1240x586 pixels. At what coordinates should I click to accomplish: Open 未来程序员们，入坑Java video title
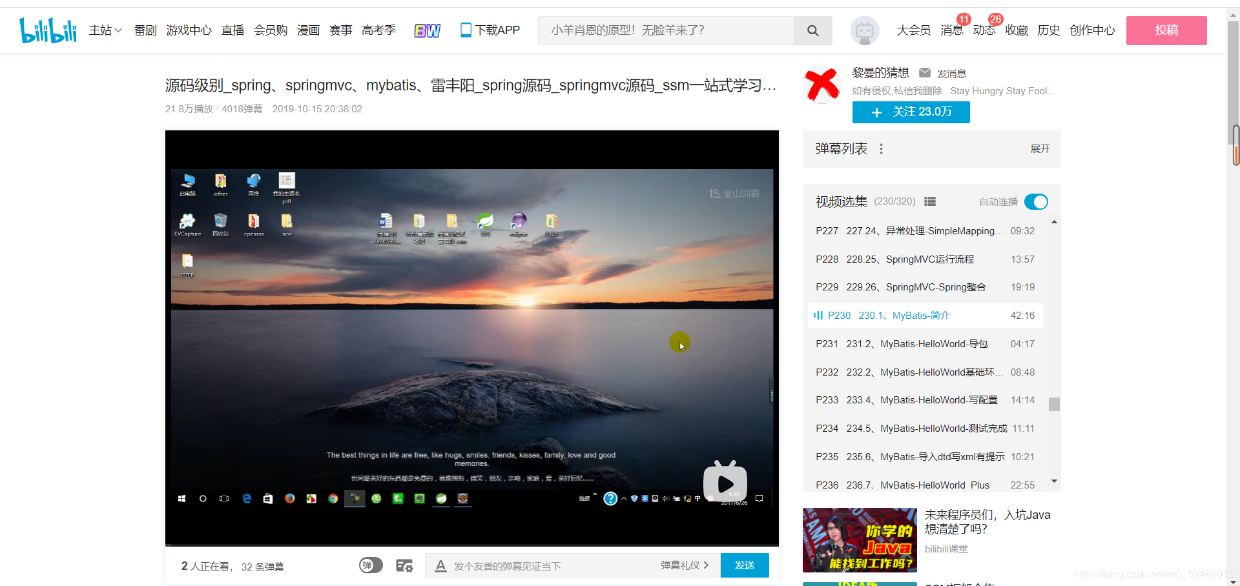coord(987,522)
